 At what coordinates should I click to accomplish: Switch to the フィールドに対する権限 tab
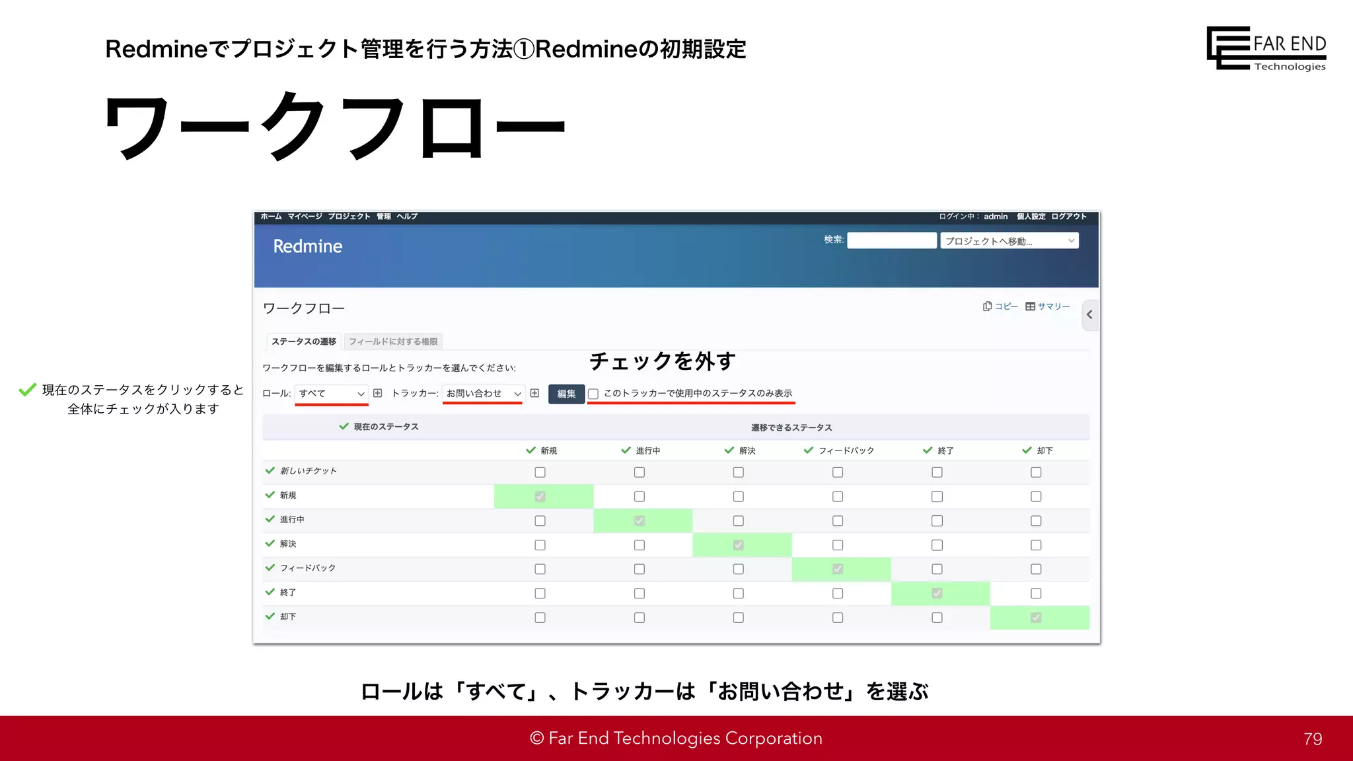point(393,342)
